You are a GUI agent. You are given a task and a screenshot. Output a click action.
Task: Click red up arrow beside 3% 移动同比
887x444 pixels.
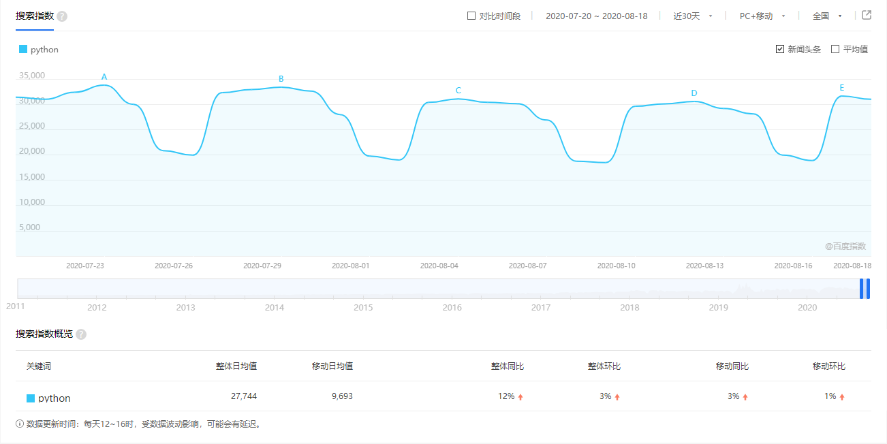tap(745, 397)
